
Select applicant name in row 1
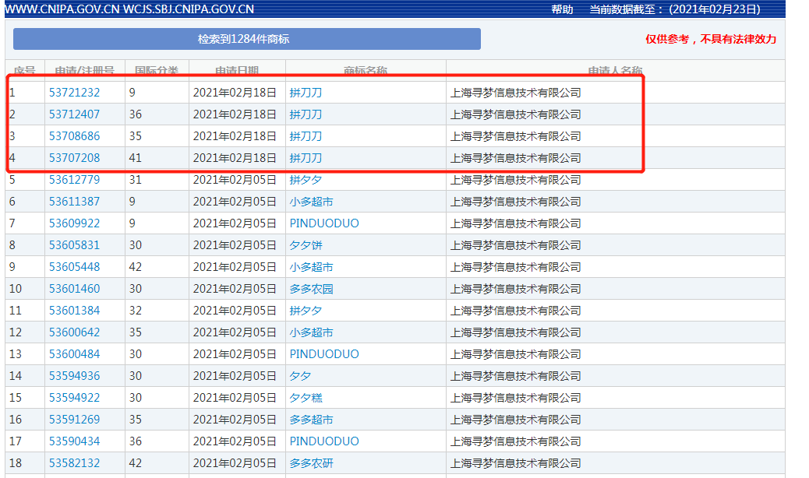tap(515, 93)
